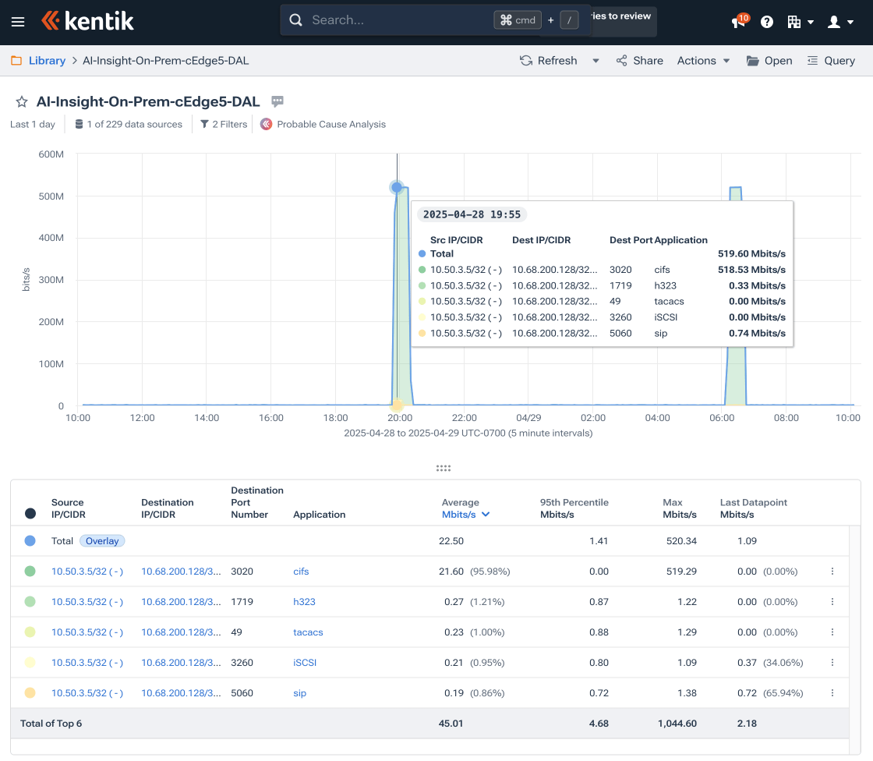This screenshot has height=761, width=873.
Task: Open row options for the cifs row
Action: point(832,572)
